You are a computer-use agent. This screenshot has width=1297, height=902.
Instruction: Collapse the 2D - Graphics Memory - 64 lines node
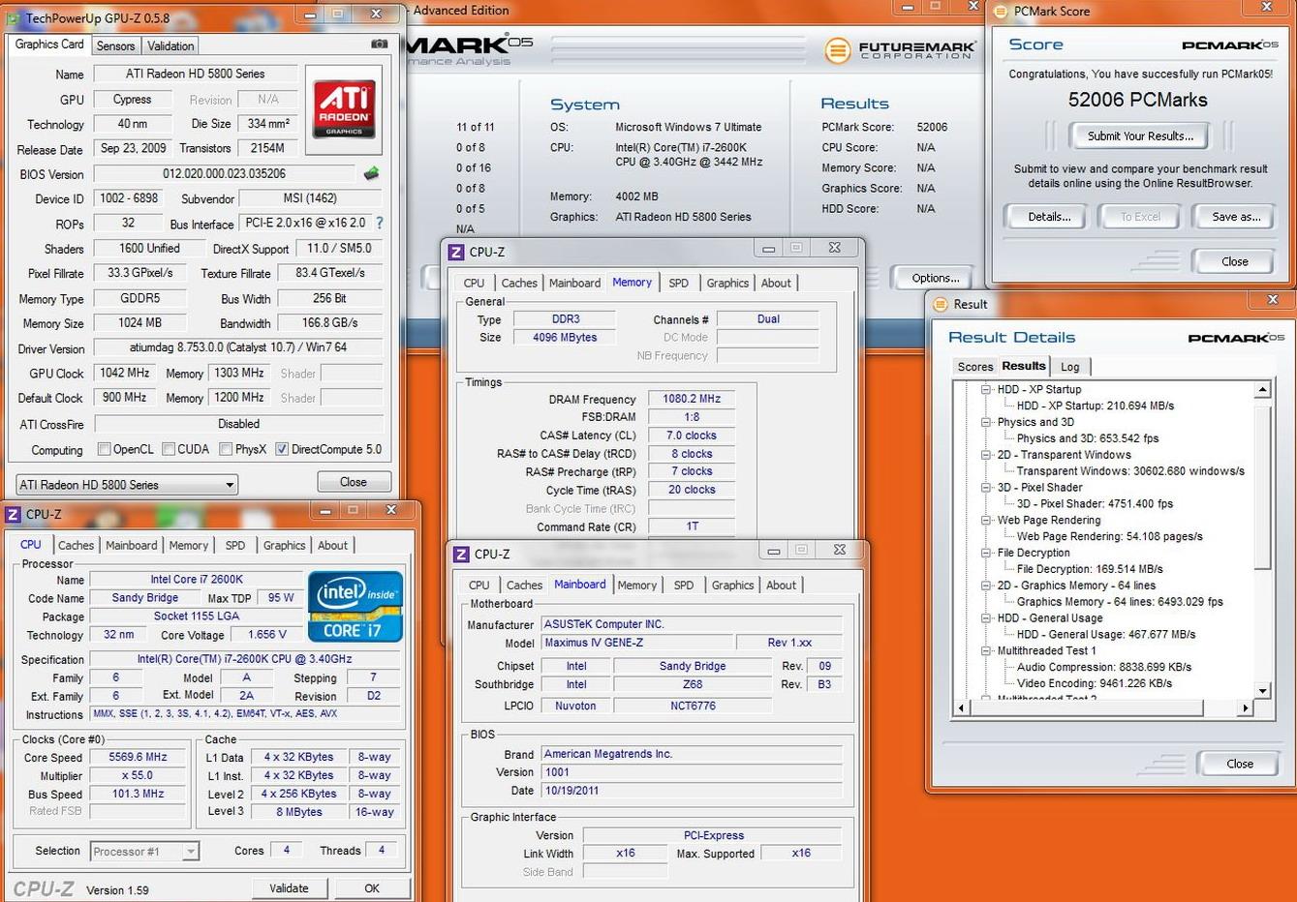tap(985, 586)
